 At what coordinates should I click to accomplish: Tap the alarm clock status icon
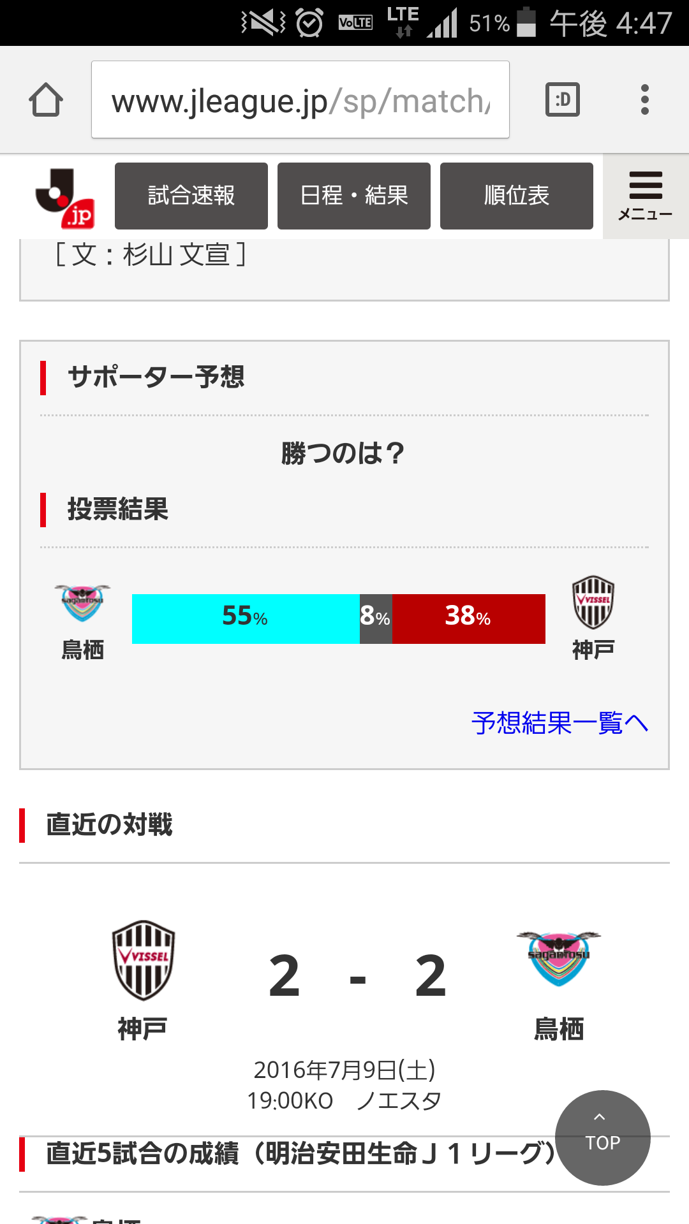click(x=309, y=24)
